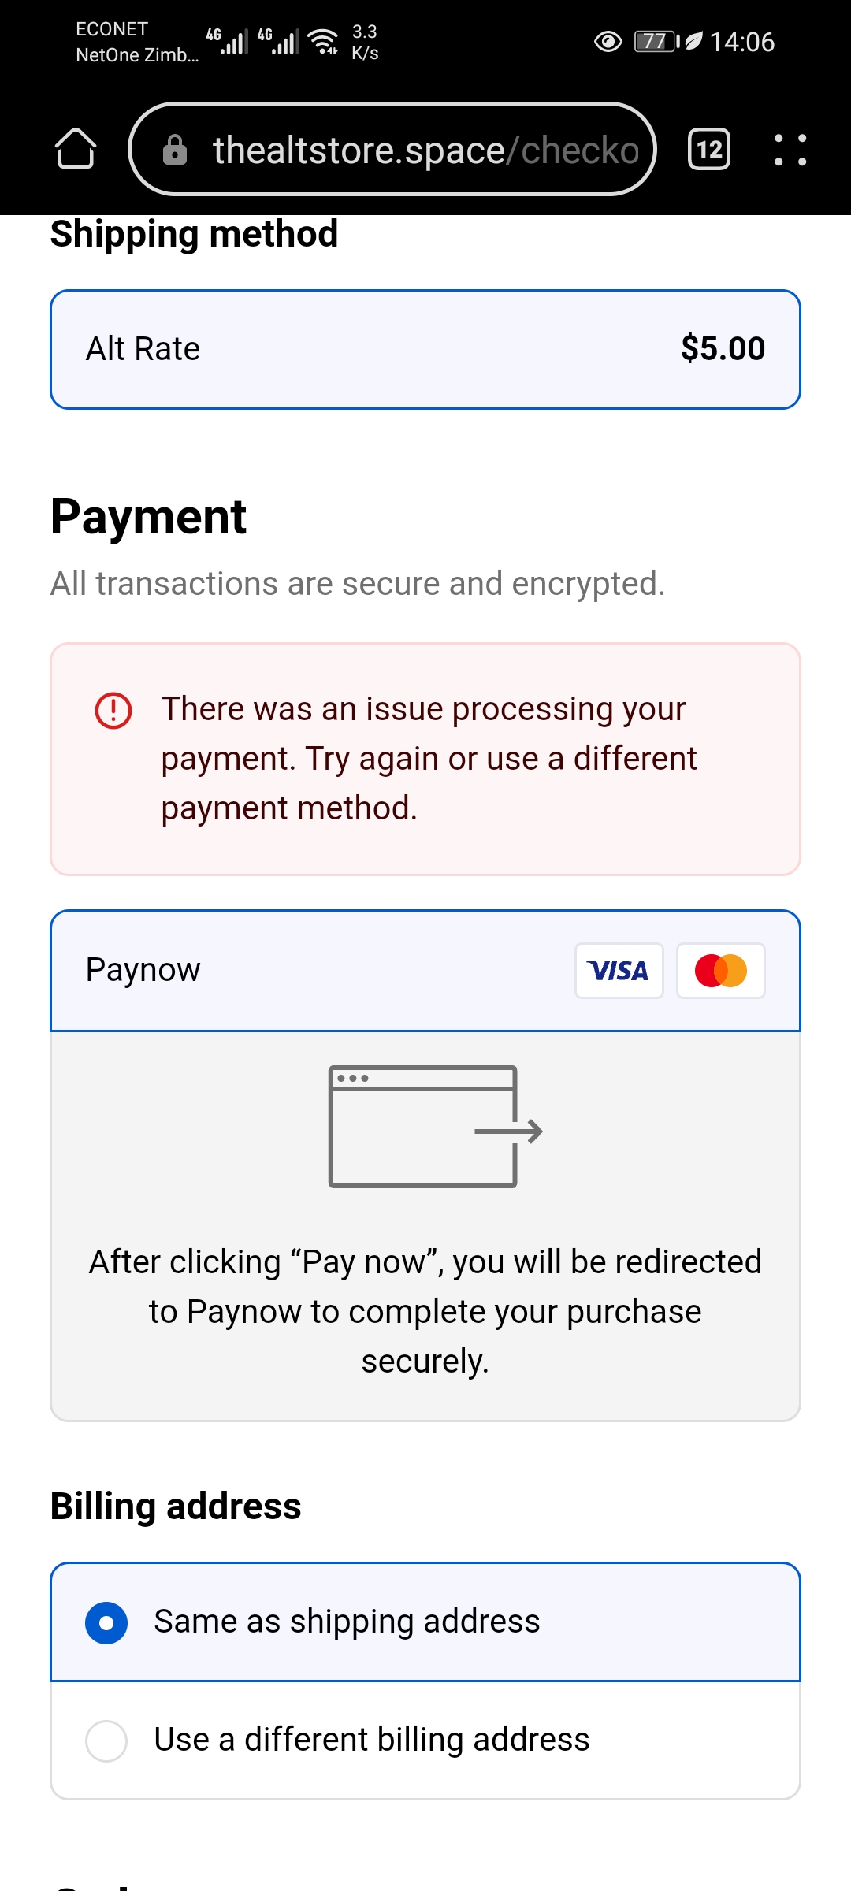
Task: Open the browser four-dot menu
Action: 790,150
